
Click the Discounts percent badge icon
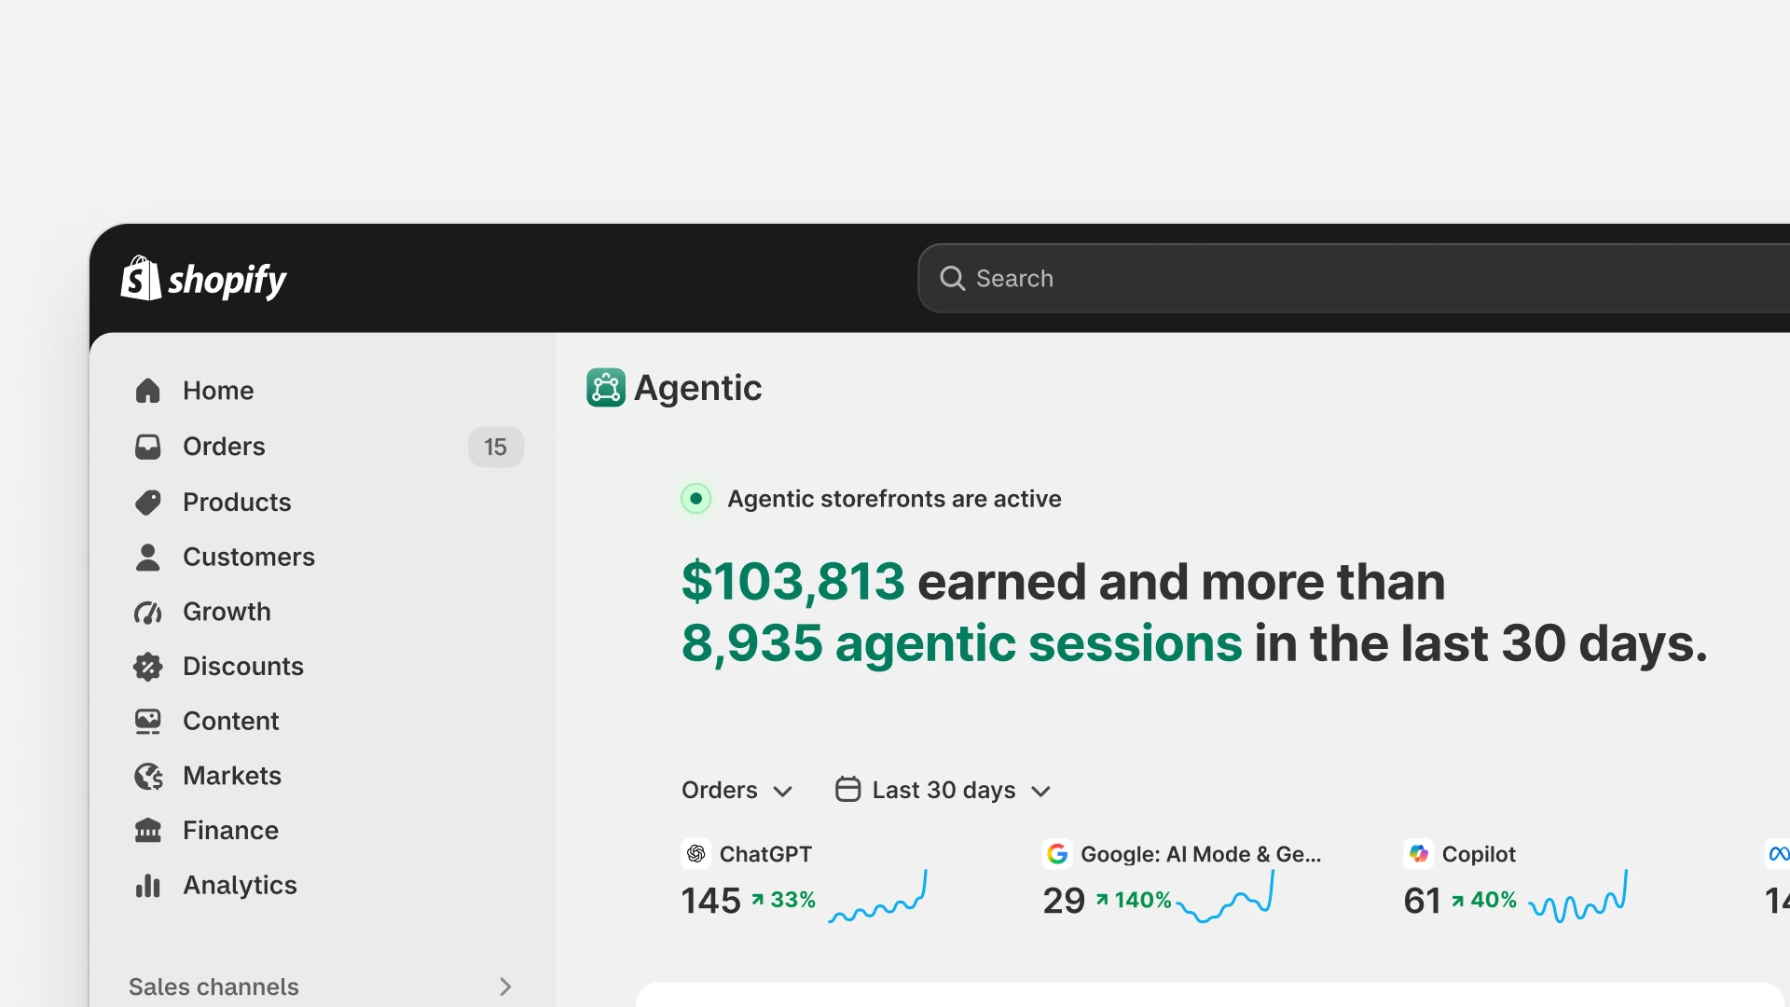pyautogui.click(x=148, y=667)
